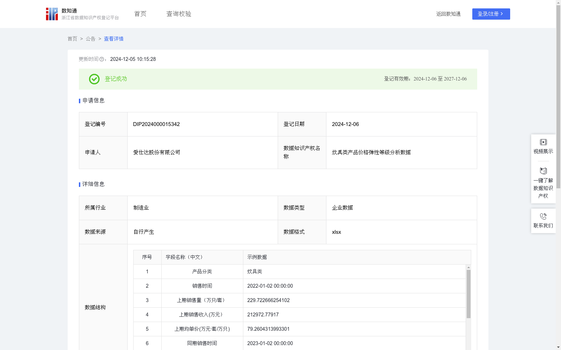561x350 pixels.
Task: Click the 数据结构 row label
Action: point(95,307)
